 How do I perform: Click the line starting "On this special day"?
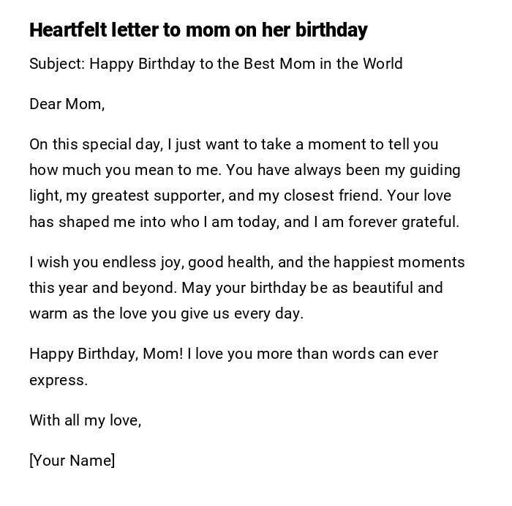tap(233, 144)
